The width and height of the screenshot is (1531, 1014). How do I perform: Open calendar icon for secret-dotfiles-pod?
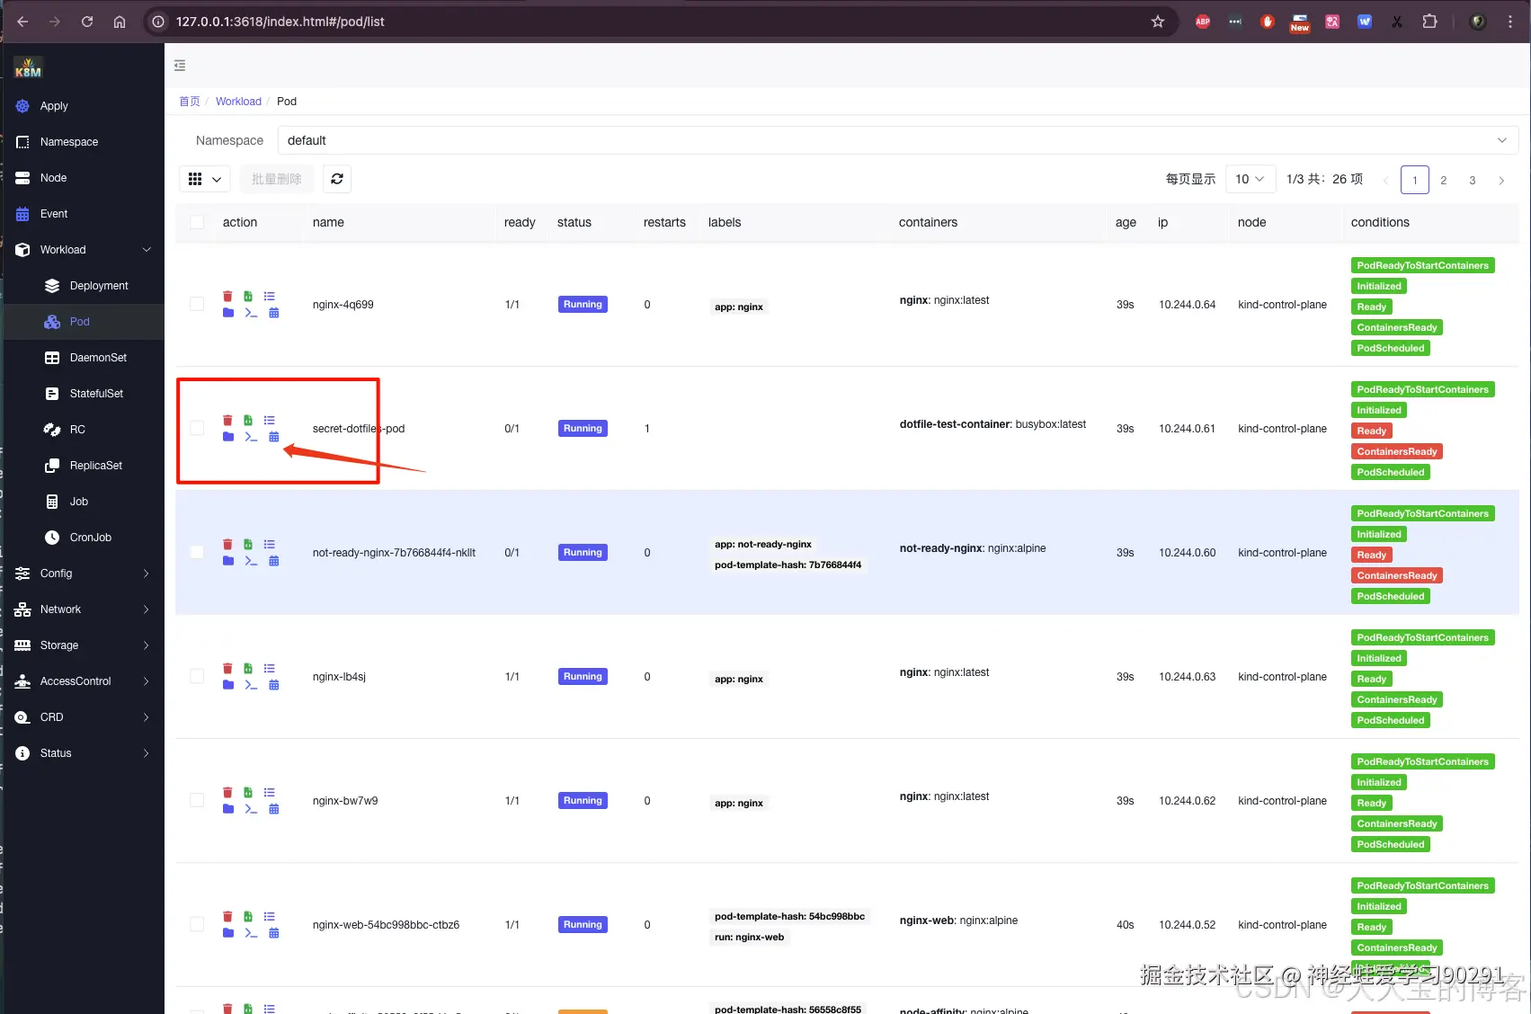(x=274, y=437)
